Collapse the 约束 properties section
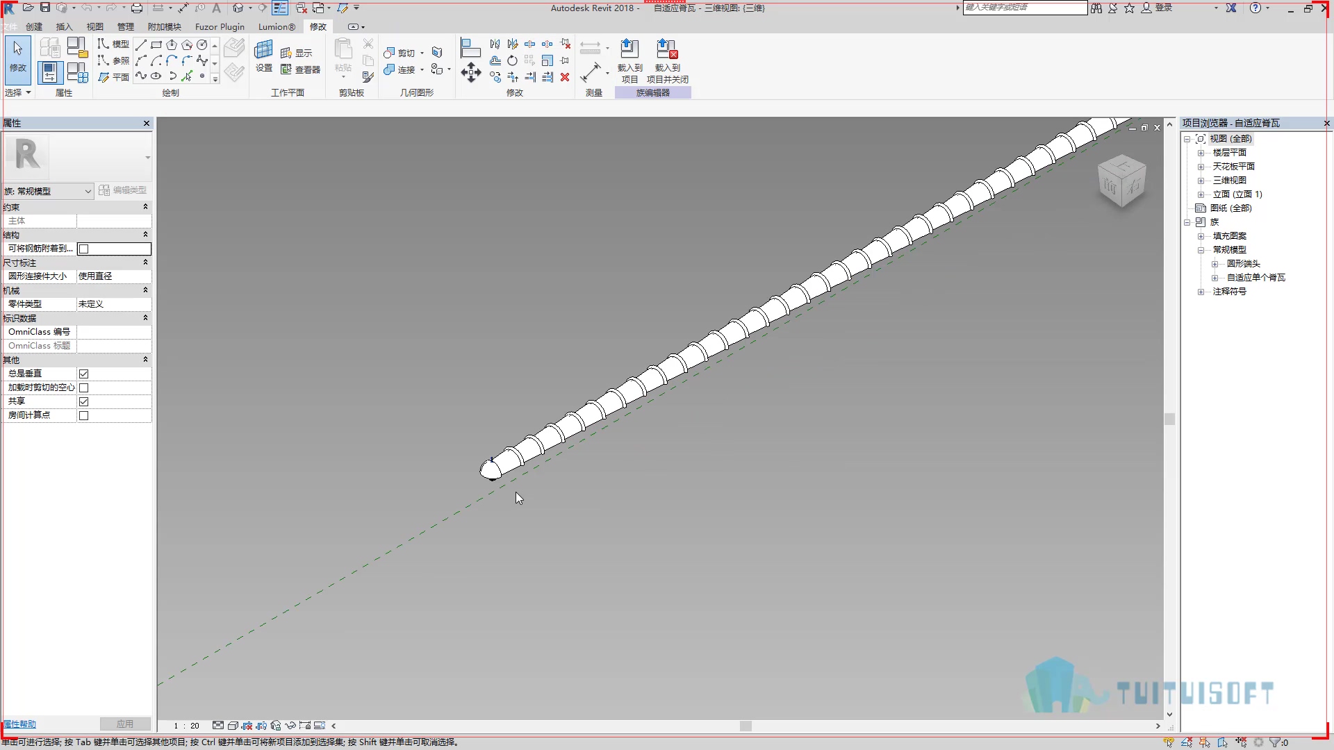1334x750 pixels. click(145, 207)
